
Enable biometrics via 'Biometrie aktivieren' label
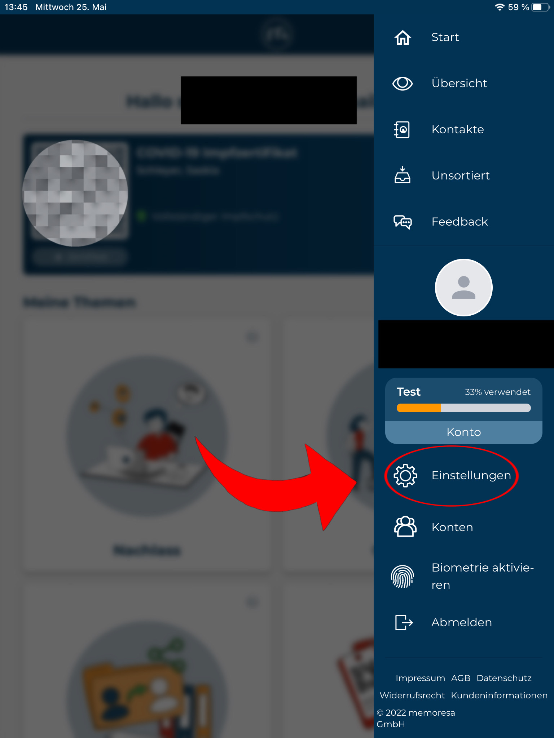click(x=483, y=576)
